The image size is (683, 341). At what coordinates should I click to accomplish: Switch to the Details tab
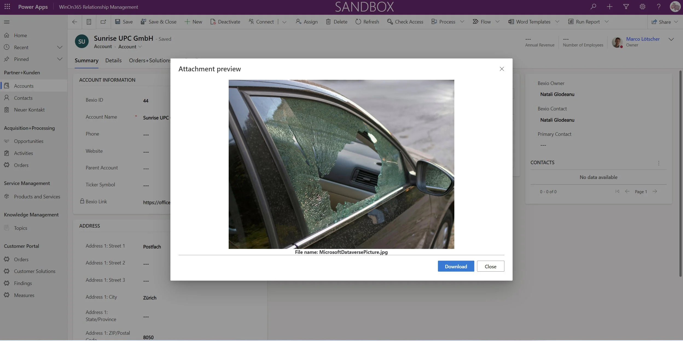point(113,60)
